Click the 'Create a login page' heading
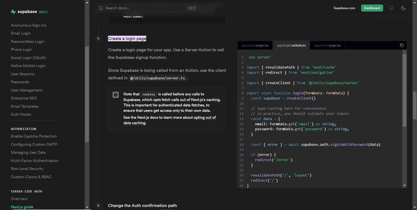The width and height of the screenshot is (417, 210). [127, 38]
